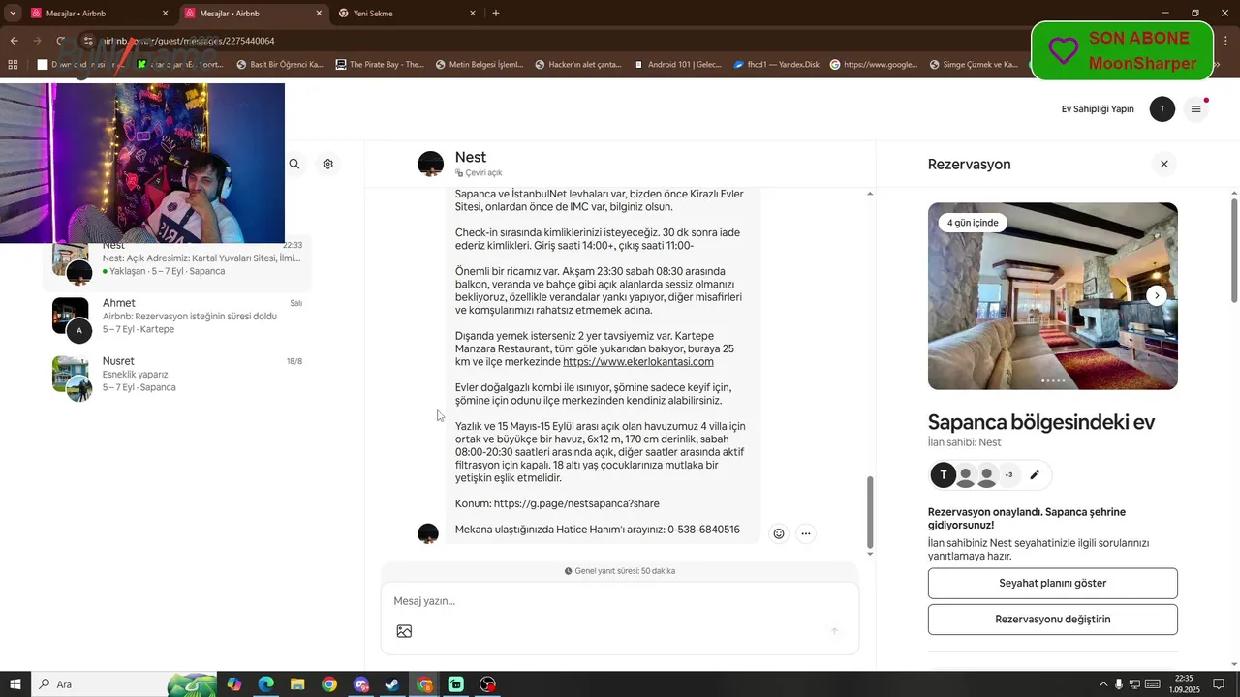Open a new browser tab
Image resolution: width=1240 pixels, height=697 pixels.
[x=496, y=14]
